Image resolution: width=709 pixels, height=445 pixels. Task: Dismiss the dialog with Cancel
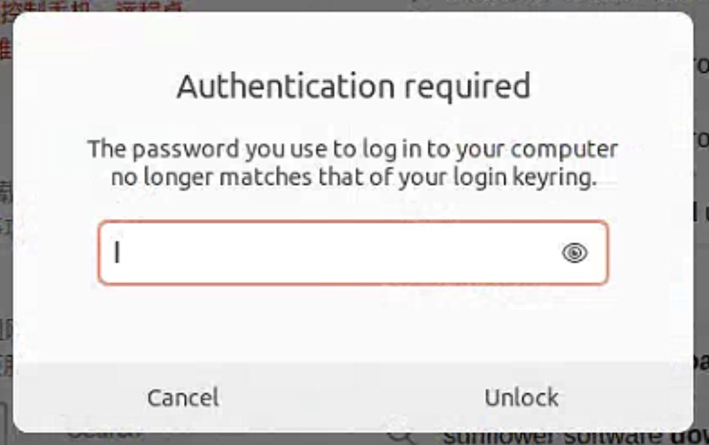click(x=183, y=397)
